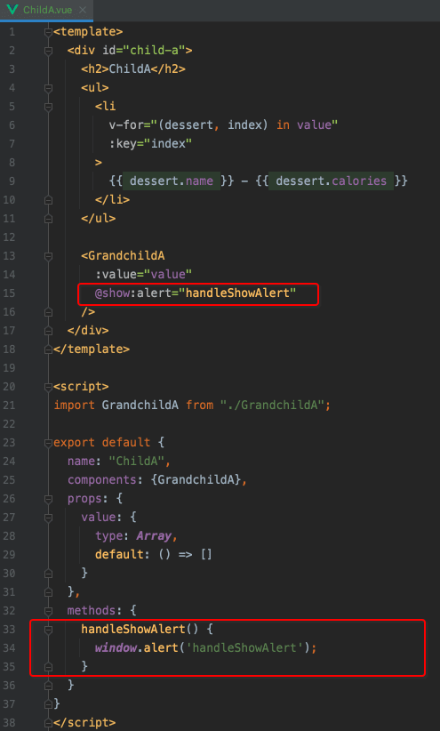This screenshot has width=440, height=731.
Task: Click fold end marker beside </ul> on line 11
Action: 48,219
